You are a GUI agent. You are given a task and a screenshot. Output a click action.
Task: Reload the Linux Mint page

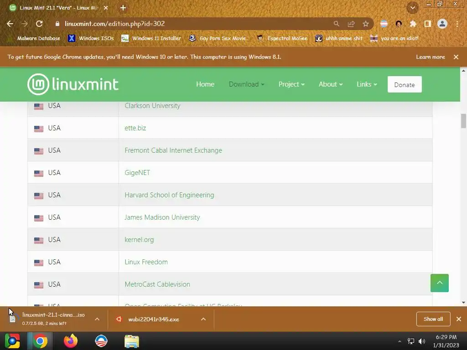pyautogui.click(x=39, y=24)
